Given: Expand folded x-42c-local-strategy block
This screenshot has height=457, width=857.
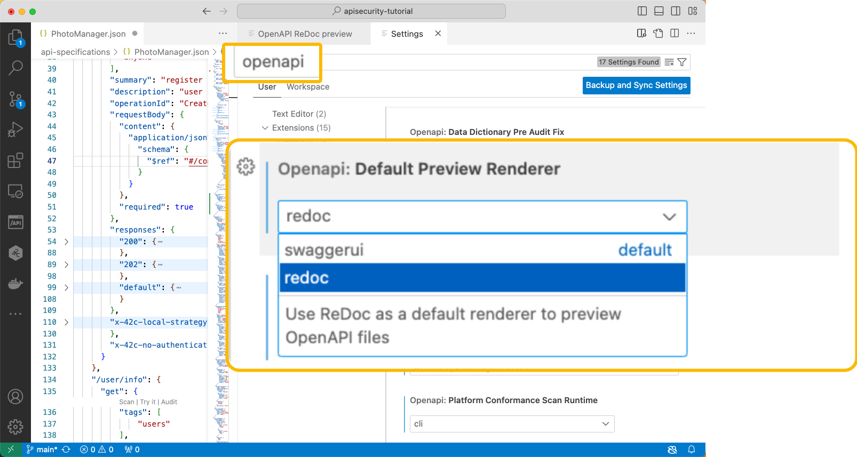Looking at the screenshot, I should (66, 322).
